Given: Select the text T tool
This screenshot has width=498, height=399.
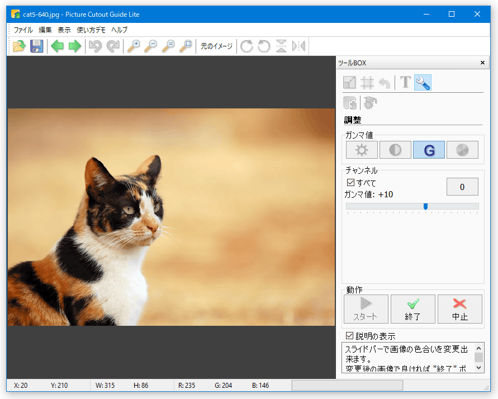Looking at the screenshot, I should point(405,83).
